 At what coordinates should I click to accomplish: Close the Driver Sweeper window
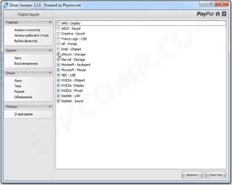pyautogui.click(x=222, y=4)
